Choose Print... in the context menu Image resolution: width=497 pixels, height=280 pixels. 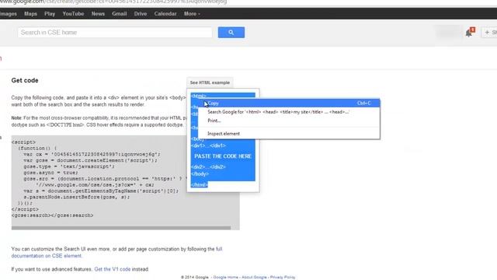click(x=289, y=121)
